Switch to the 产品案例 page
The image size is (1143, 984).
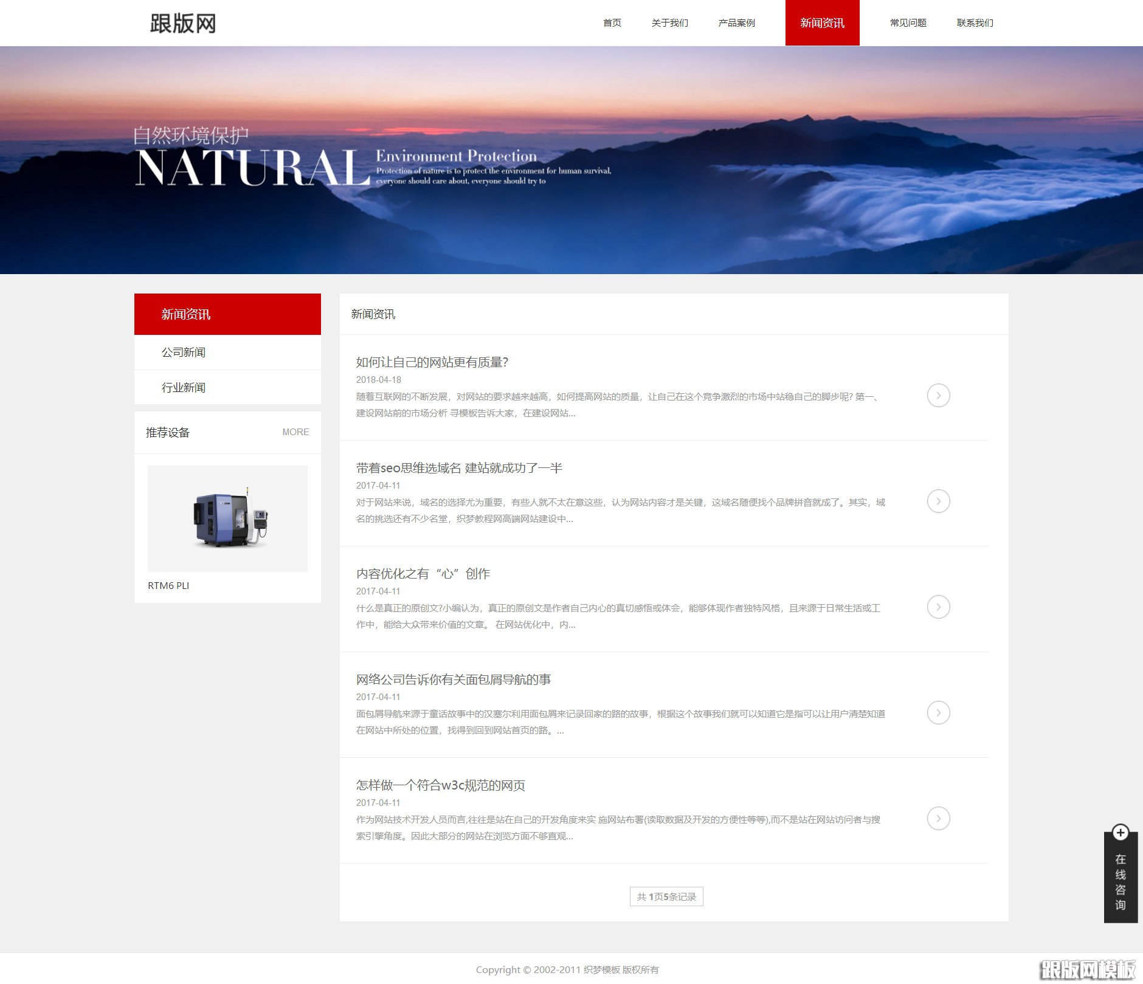point(736,23)
